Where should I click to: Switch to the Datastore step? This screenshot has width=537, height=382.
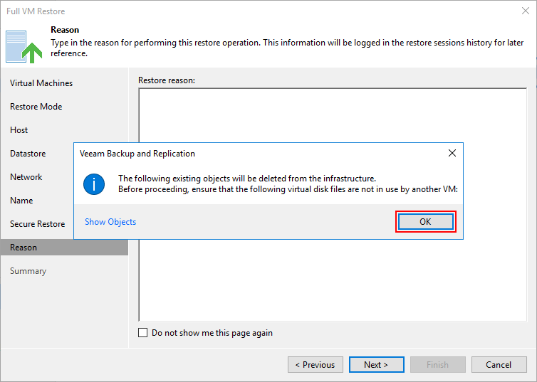pyautogui.click(x=28, y=154)
